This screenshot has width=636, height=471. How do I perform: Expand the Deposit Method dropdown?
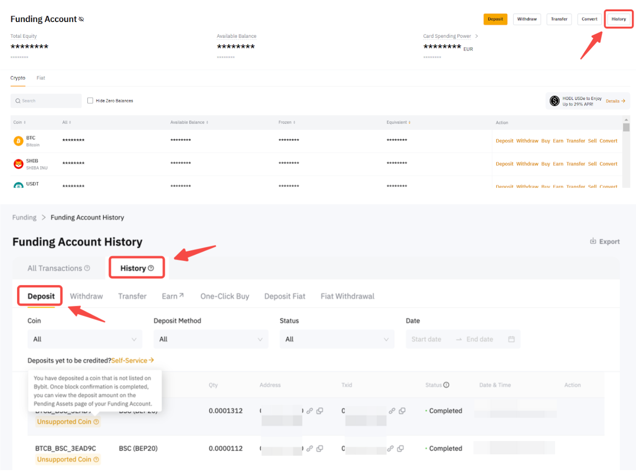210,339
